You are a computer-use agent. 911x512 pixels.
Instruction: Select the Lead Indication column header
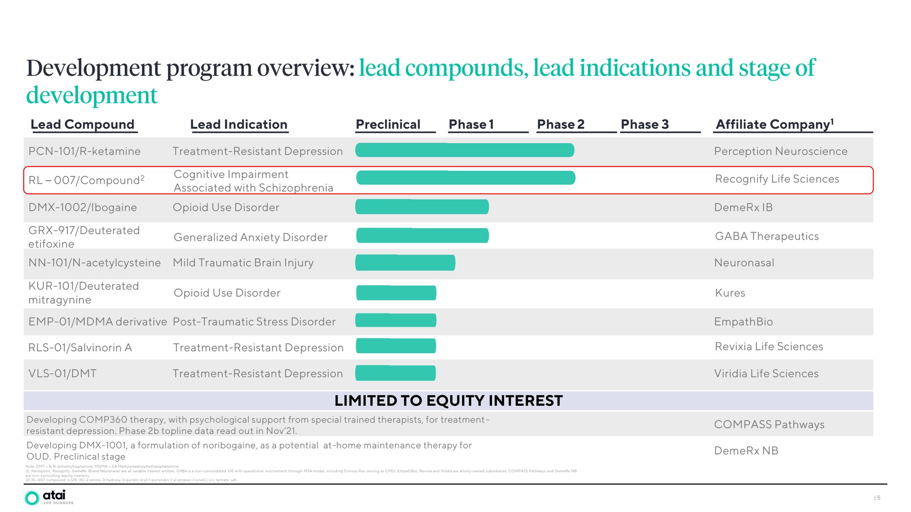click(x=239, y=124)
